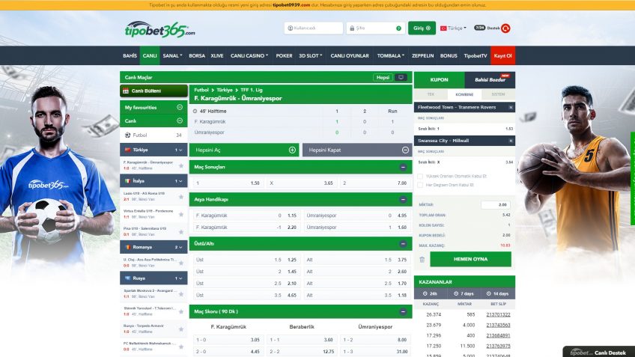Click the 7/24 Destek support headset icon
The height and width of the screenshot is (357, 635).
click(x=505, y=28)
